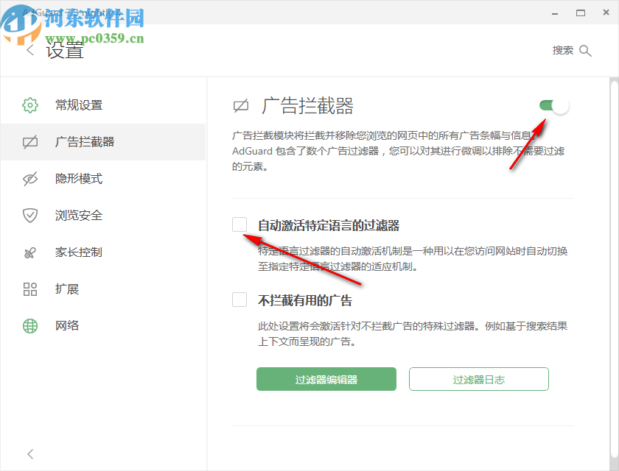
Task: Click the 广告拦截器 ad blocker icon in sidebar
Action: (x=29, y=141)
